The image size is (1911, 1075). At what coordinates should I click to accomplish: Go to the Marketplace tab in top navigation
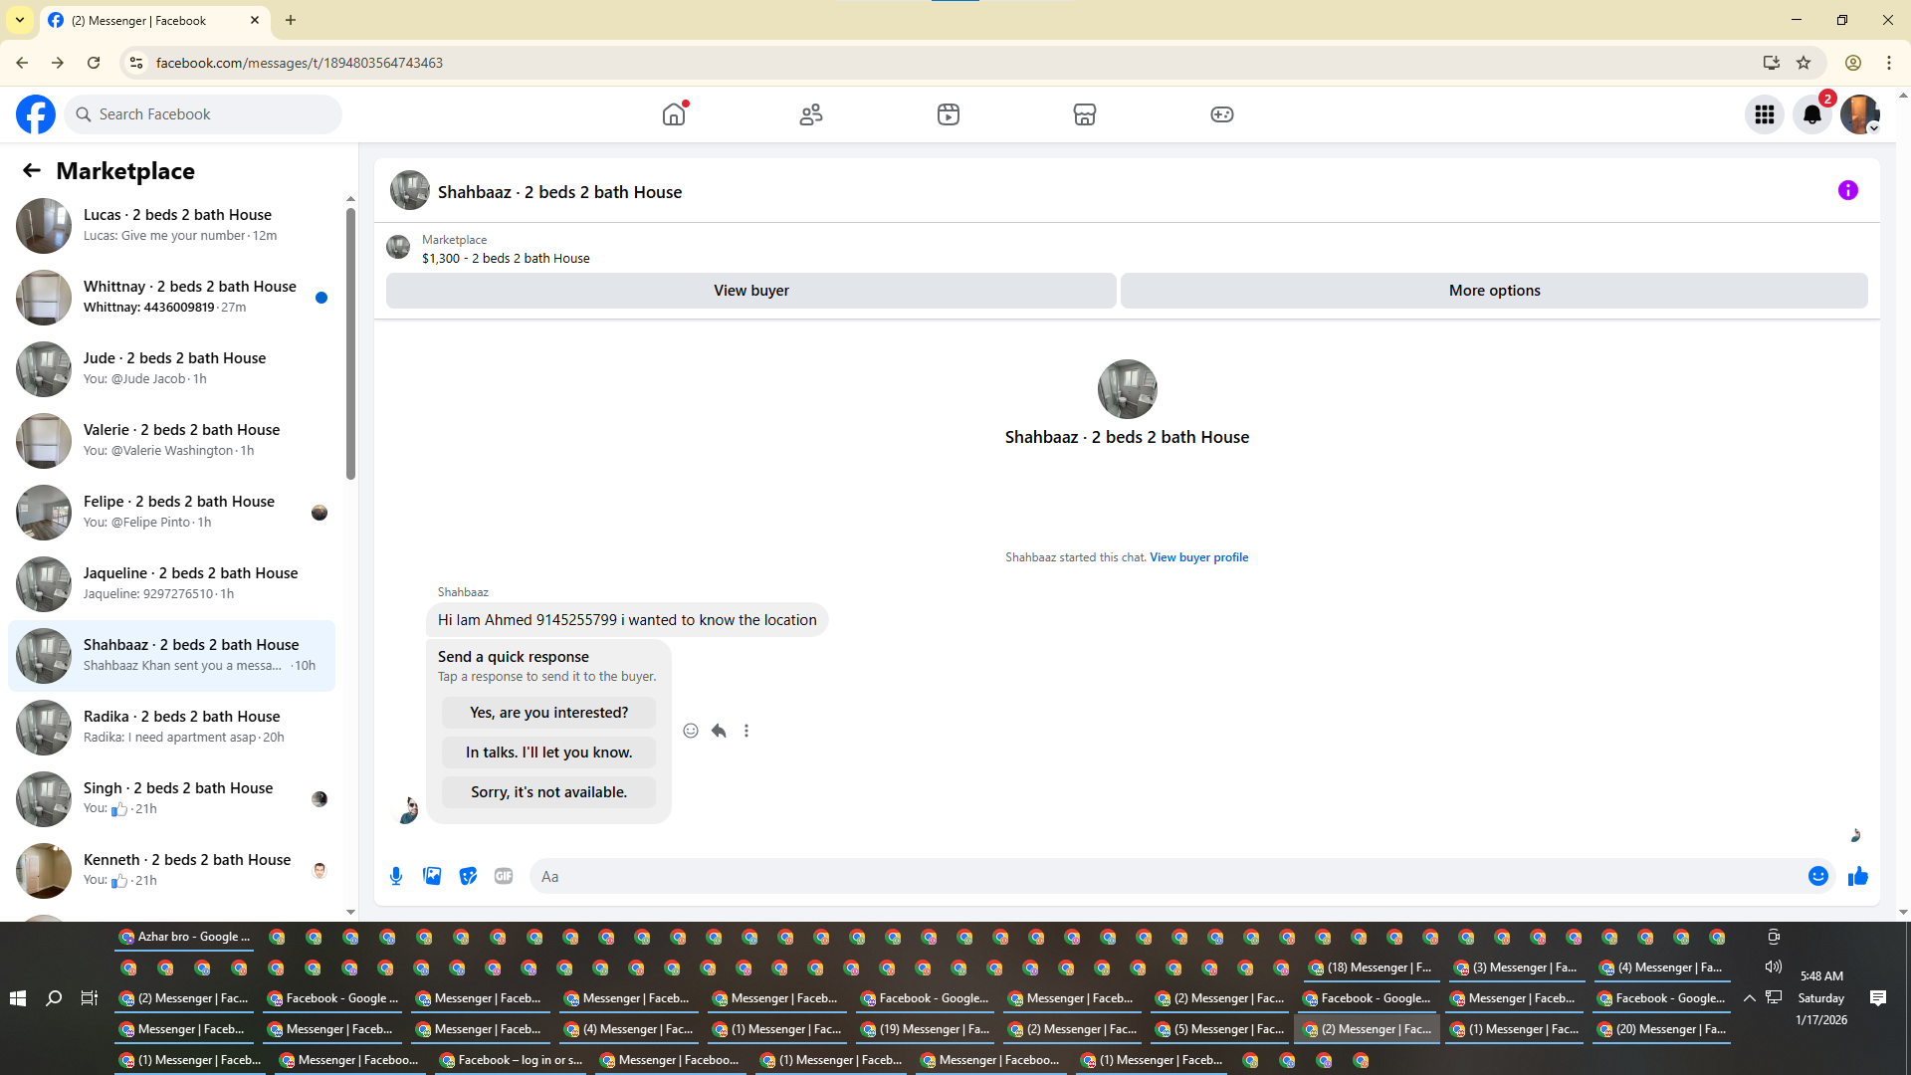[x=1085, y=114]
